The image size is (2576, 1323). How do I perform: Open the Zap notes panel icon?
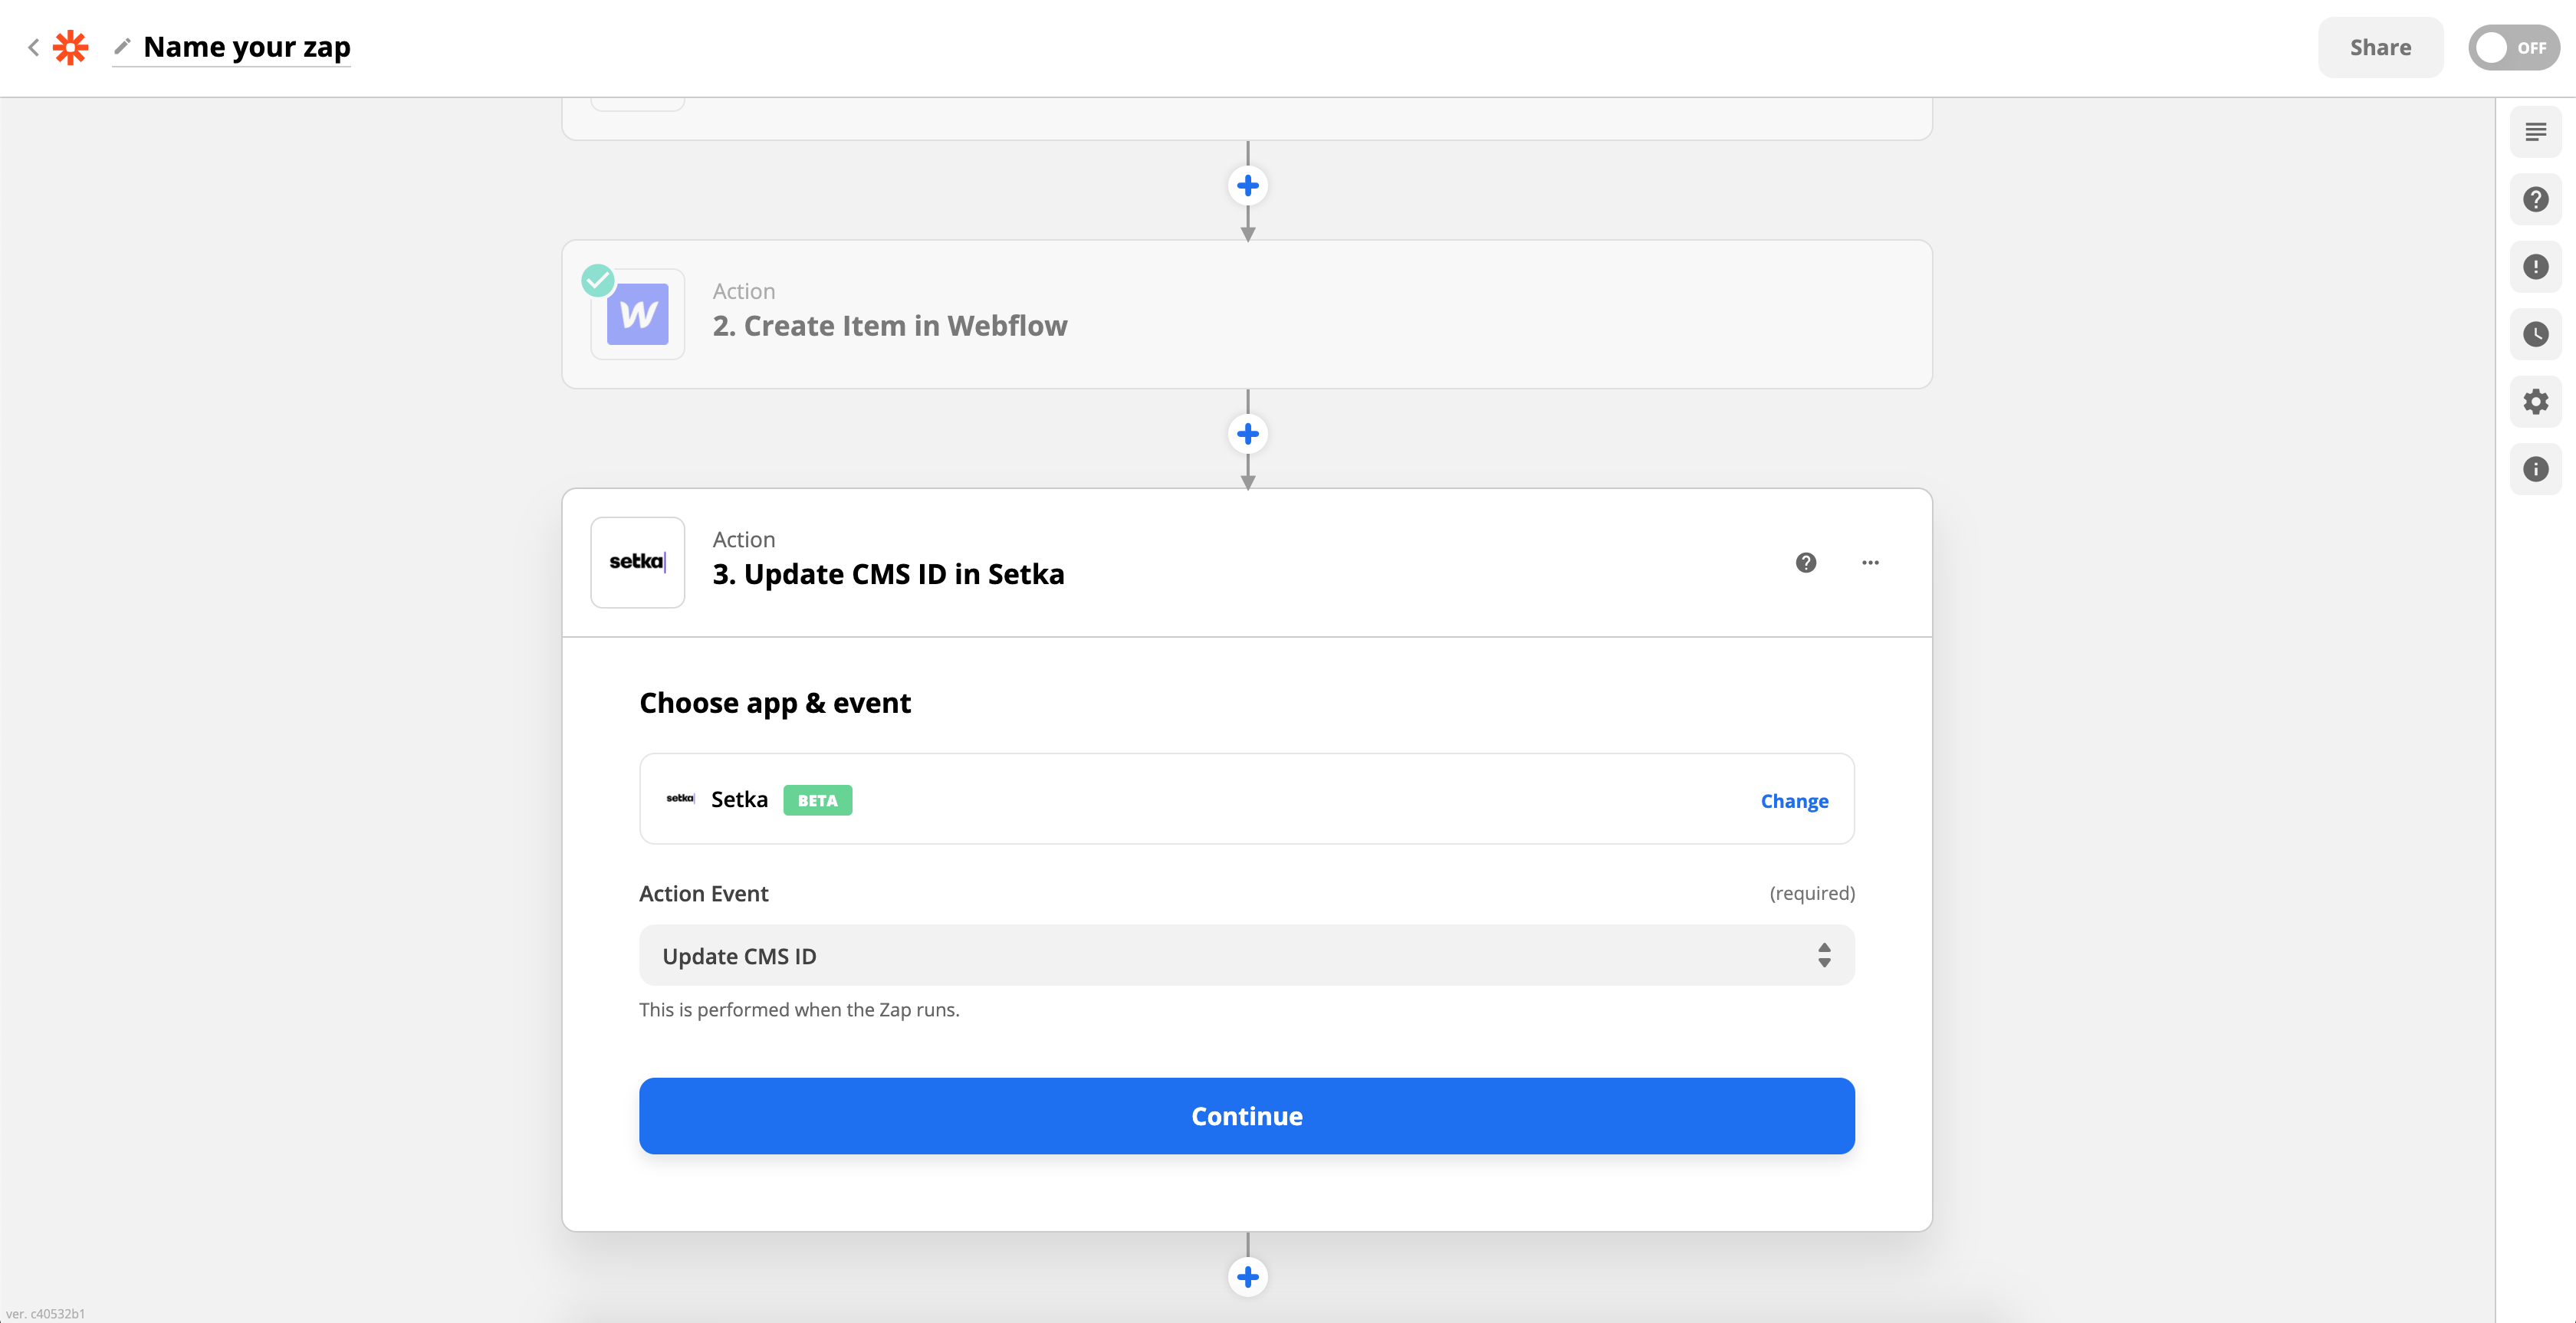[2536, 131]
